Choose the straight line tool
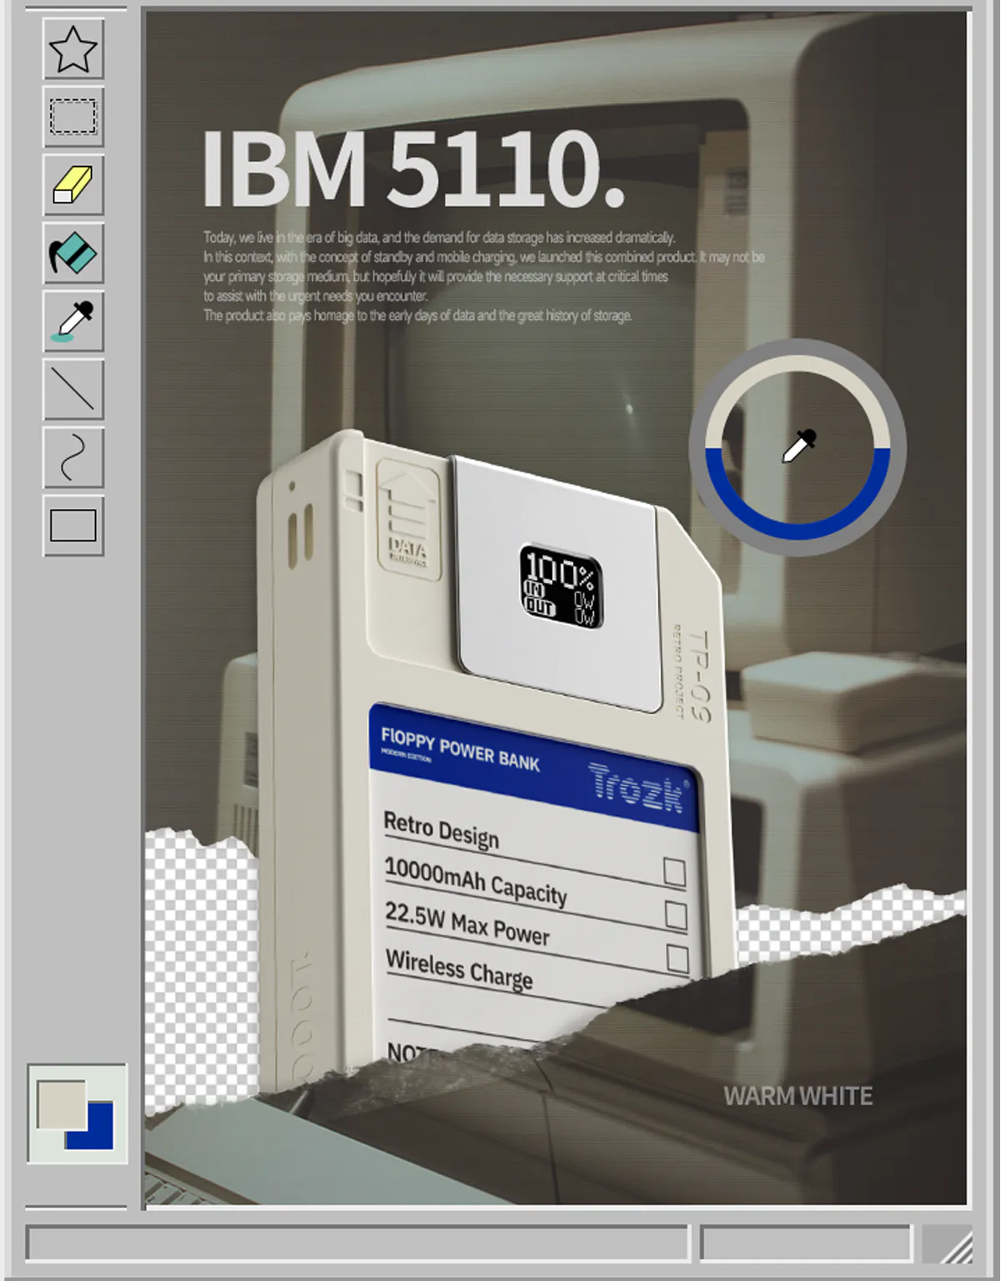 [73, 390]
